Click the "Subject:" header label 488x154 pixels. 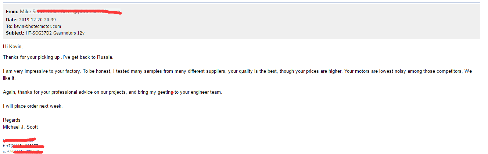15,33
